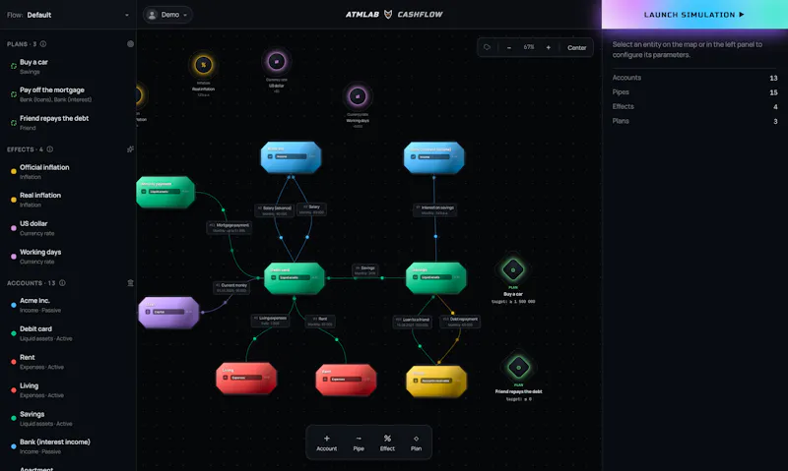
Task: Toggle checkbox on Debit card node
Action: click(x=274, y=277)
